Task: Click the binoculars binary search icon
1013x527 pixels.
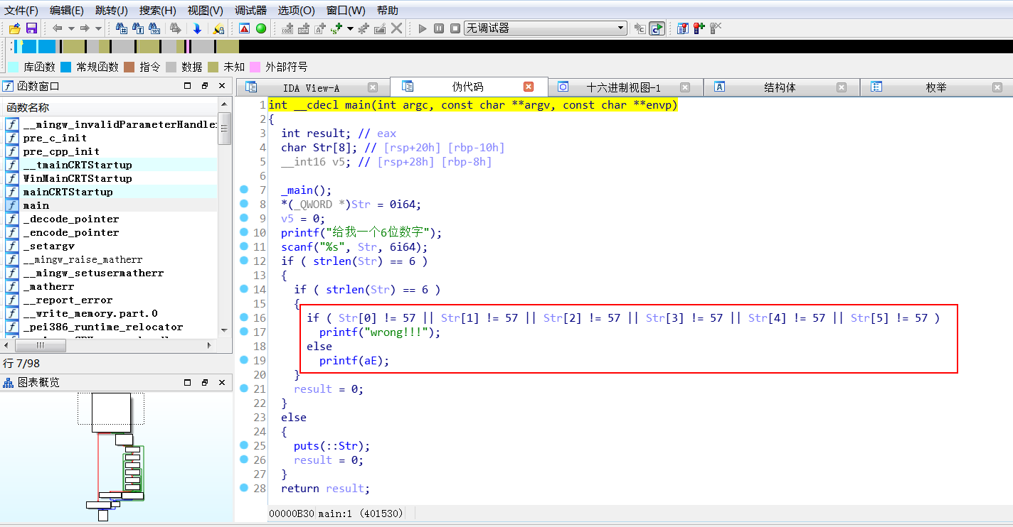Action: click(154, 28)
